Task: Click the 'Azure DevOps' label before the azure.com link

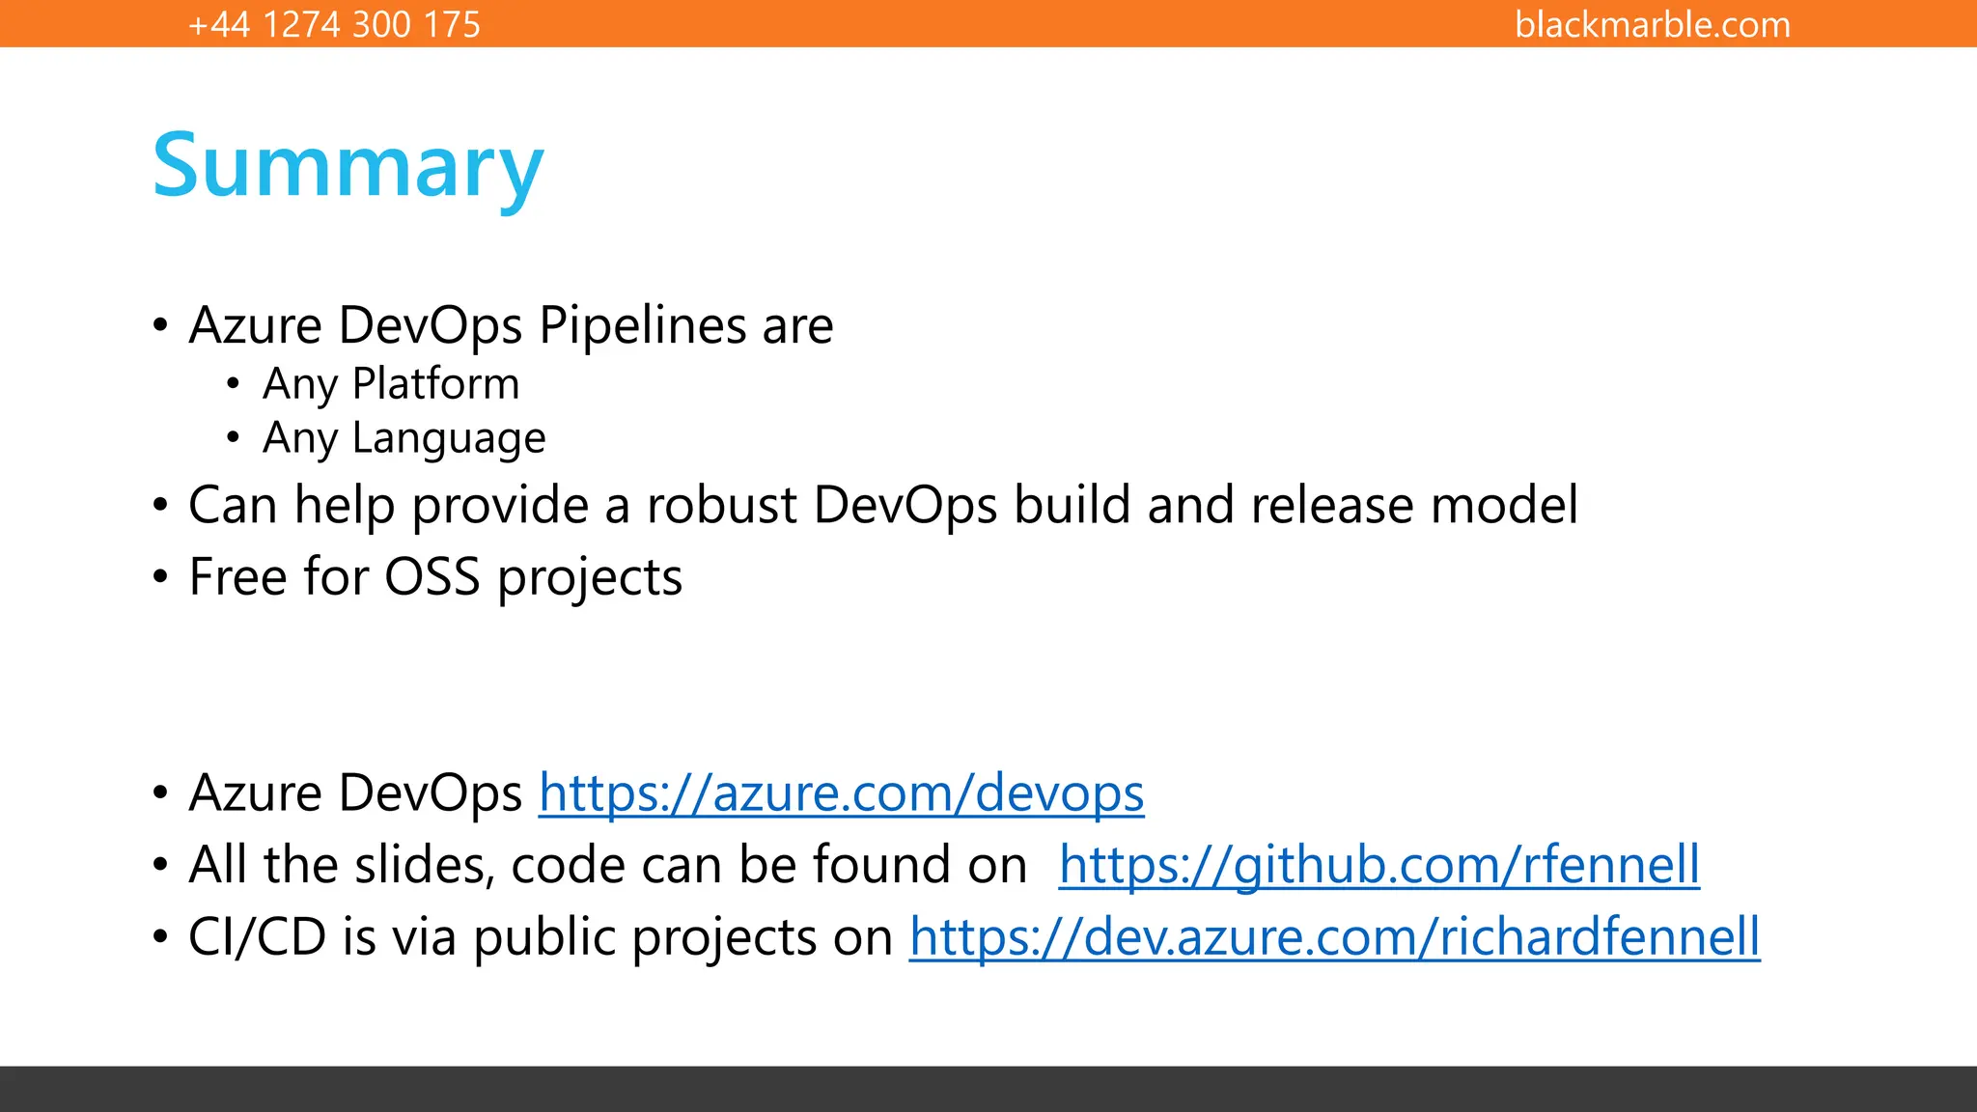Action: (x=355, y=793)
